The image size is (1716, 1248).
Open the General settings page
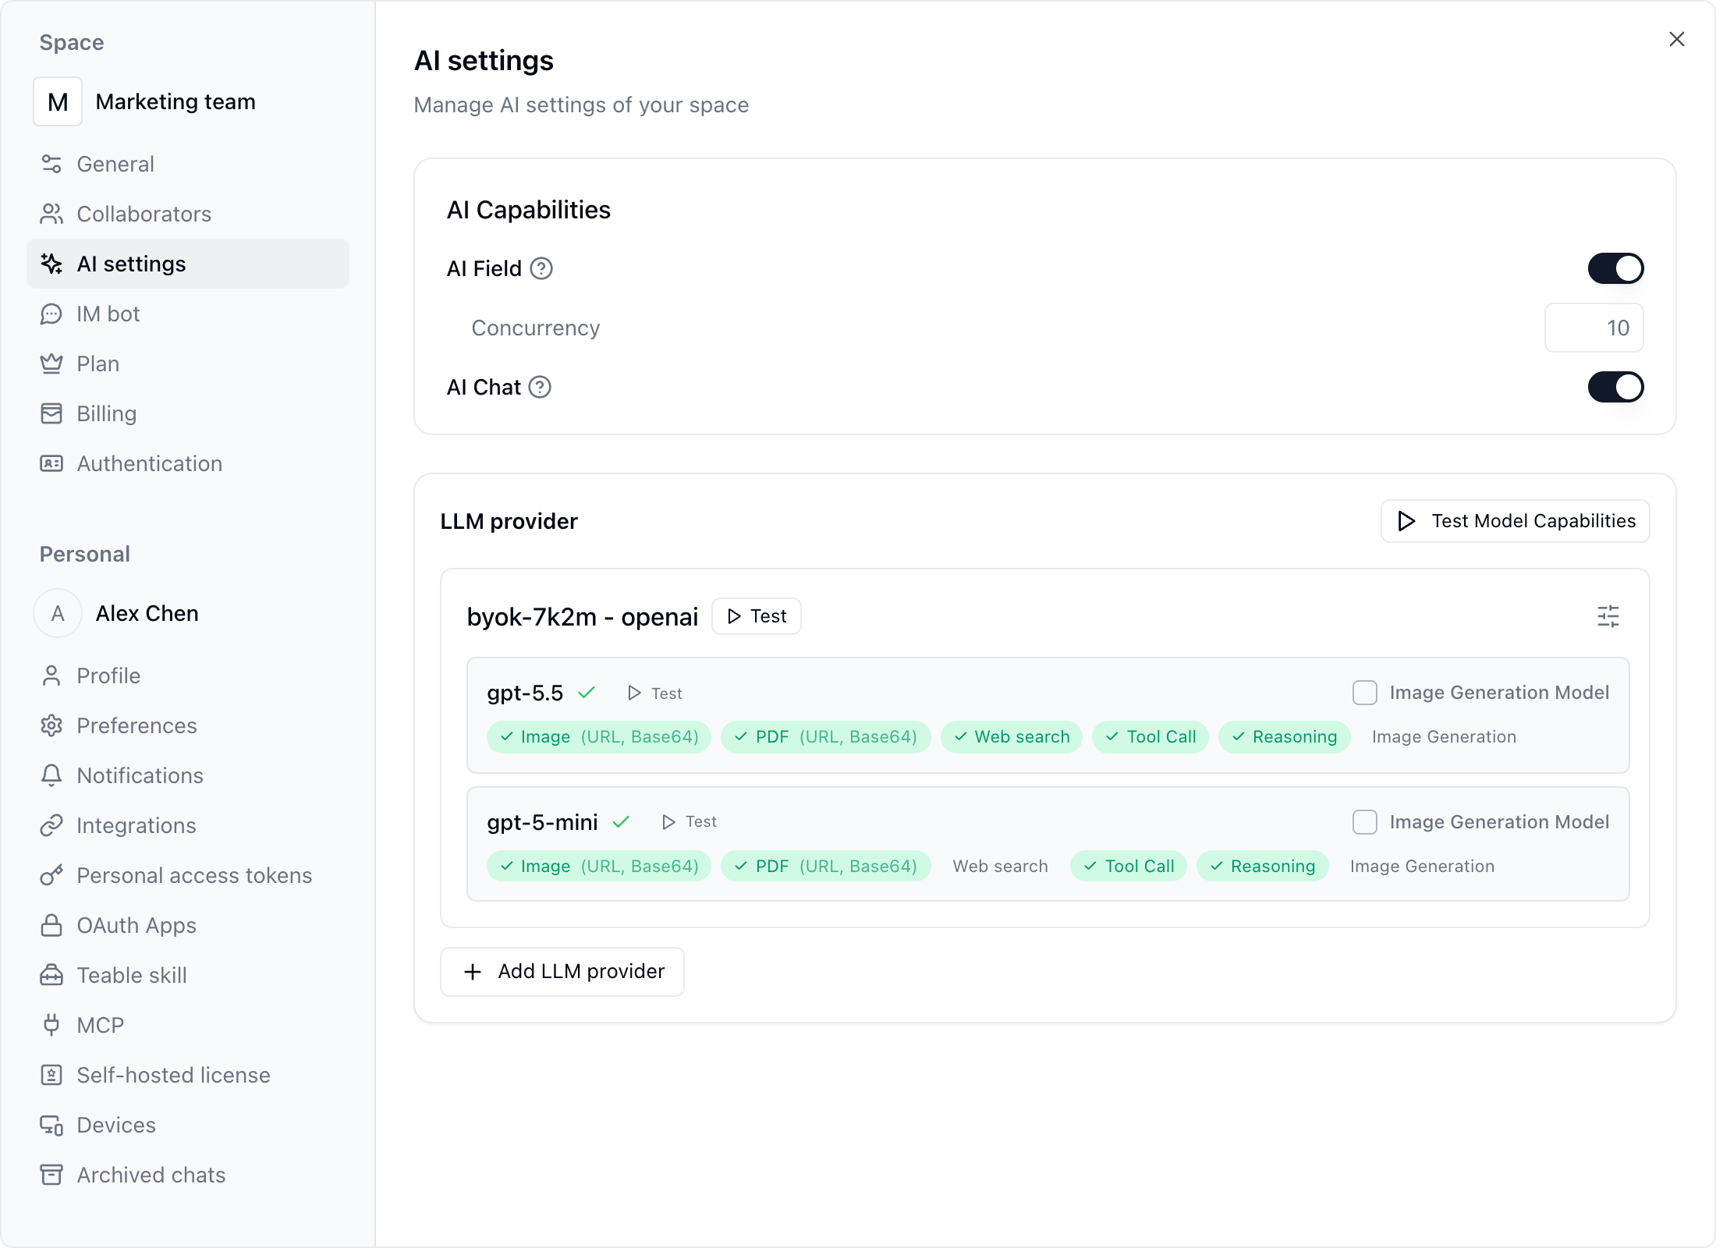(187, 164)
